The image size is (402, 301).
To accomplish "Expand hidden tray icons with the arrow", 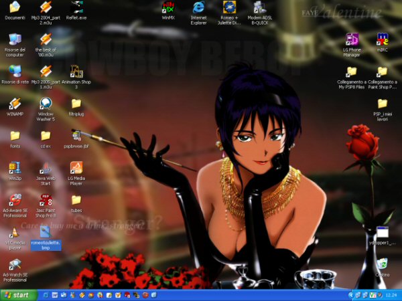I will pyautogui.click(x=350, y=296).
